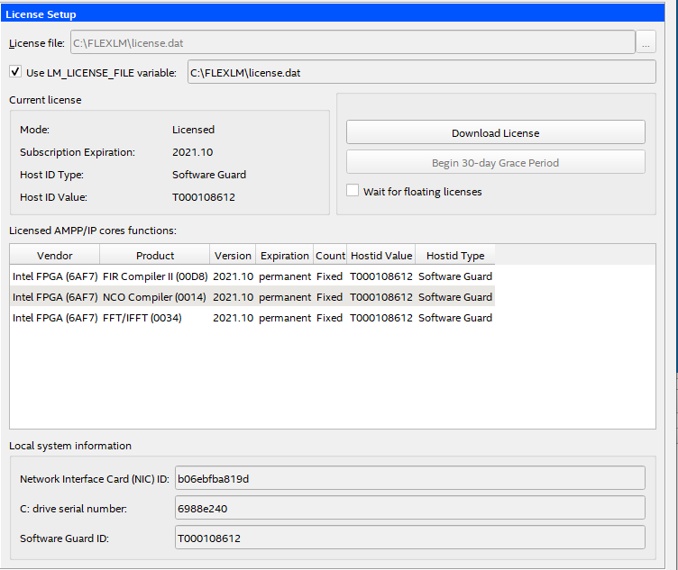Click the browse button beside License file
This screenshot has height=570, width=678.
(646, 42)
